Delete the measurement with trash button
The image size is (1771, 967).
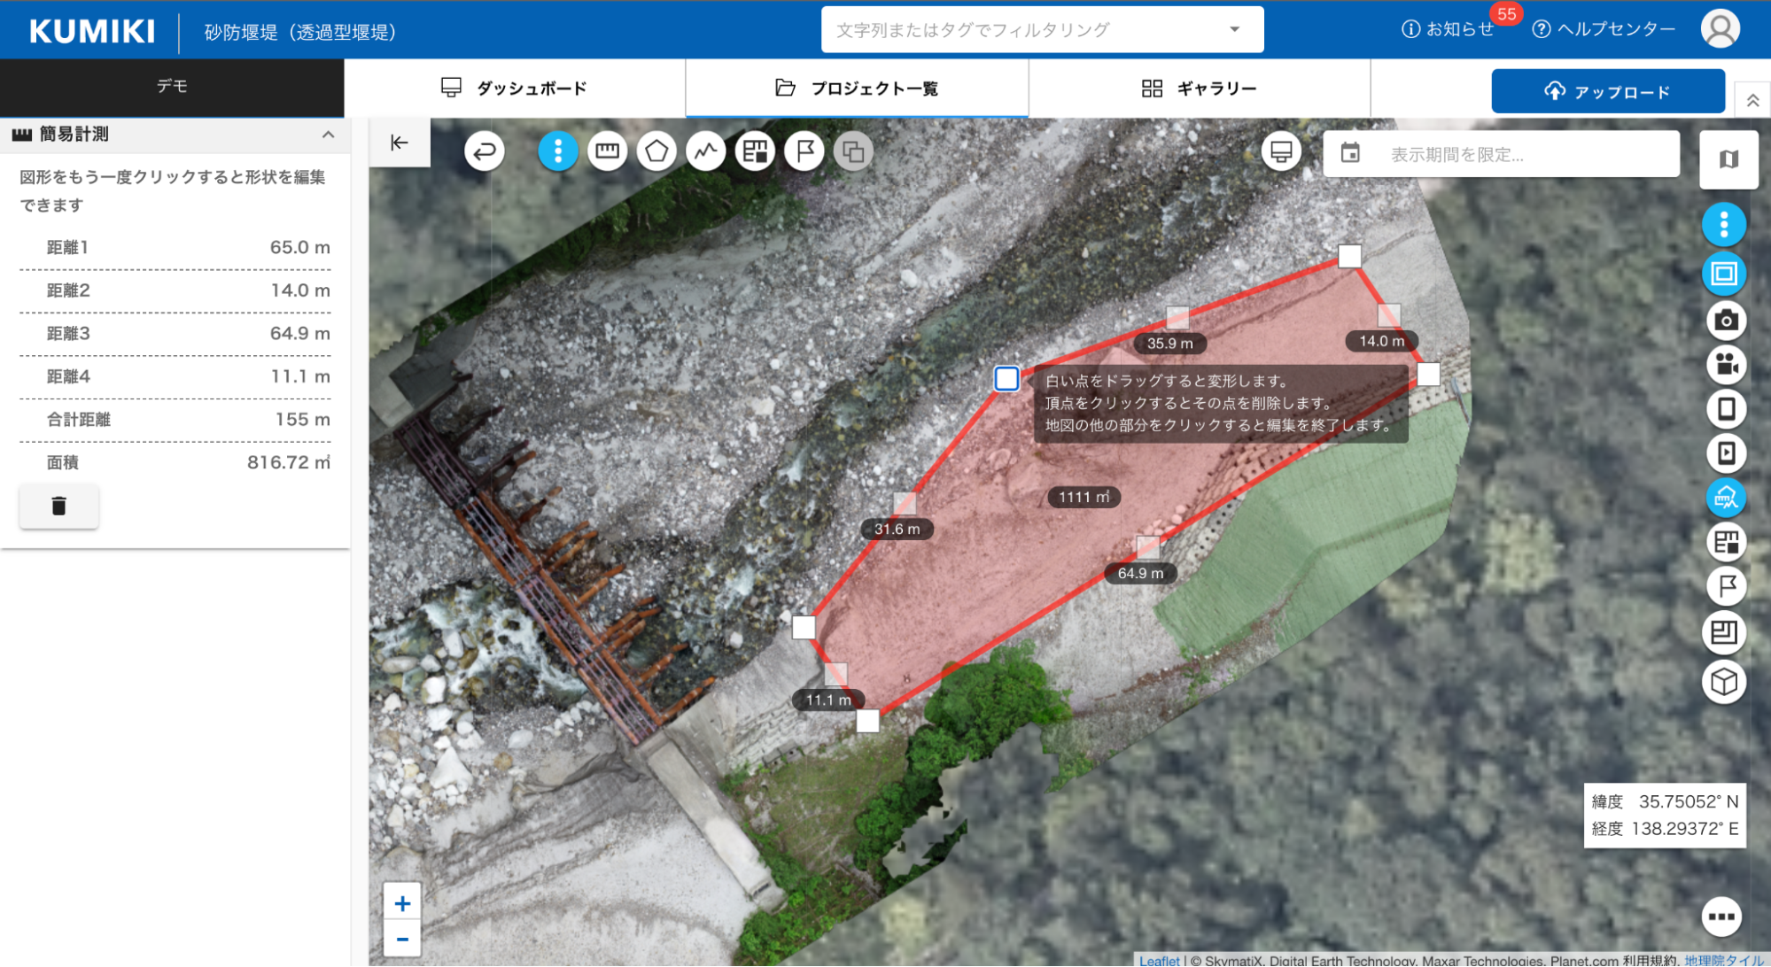(59, 506)
